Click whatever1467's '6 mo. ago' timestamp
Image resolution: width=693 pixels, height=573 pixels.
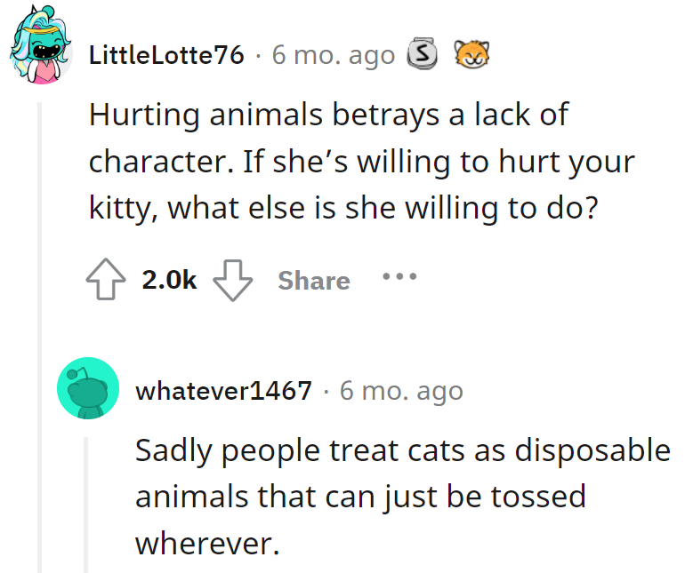click(x=401, y=390)
